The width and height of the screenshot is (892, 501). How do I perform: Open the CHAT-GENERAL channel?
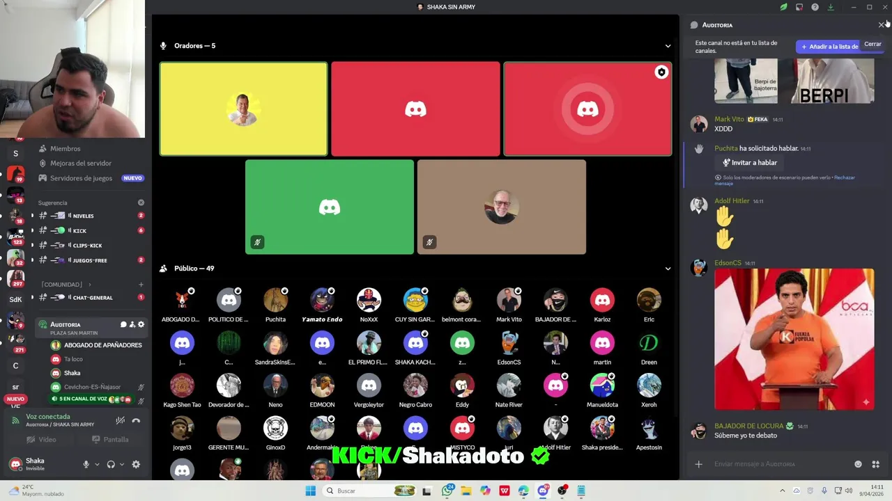click(x=91, y=297)
